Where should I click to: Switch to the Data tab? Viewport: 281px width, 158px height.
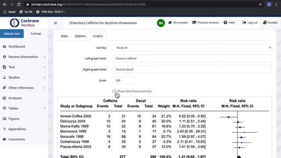64,36
